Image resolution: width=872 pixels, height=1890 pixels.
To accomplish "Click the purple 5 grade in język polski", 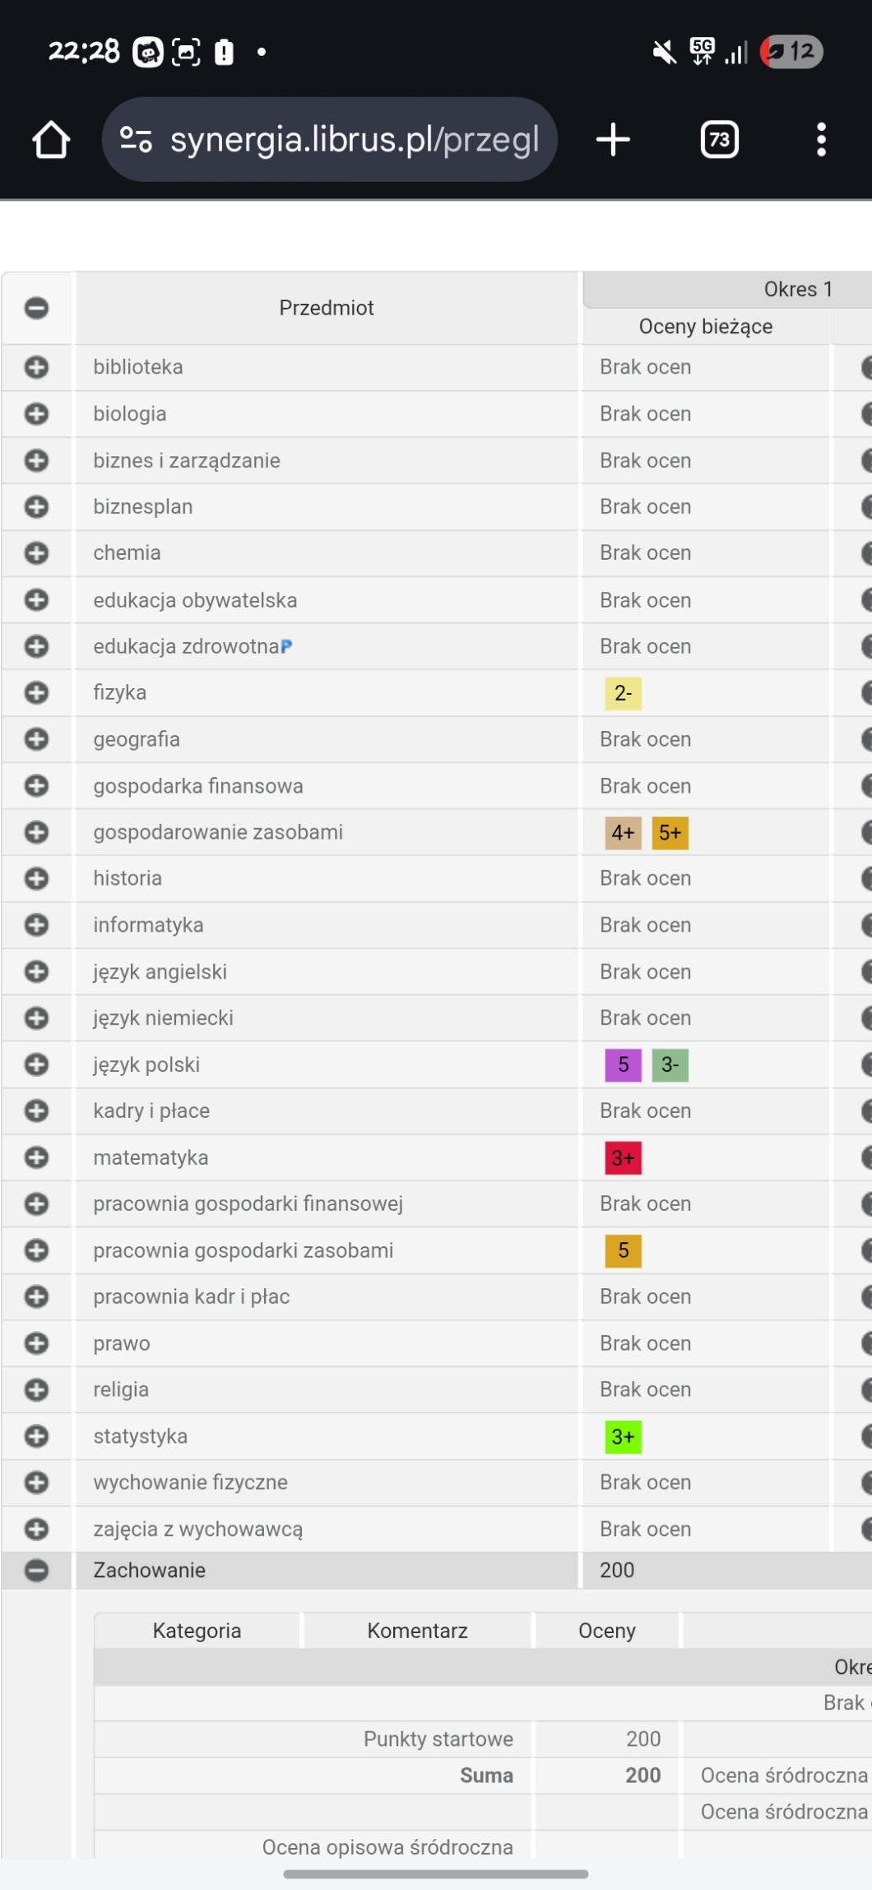I will (623, 1065).
